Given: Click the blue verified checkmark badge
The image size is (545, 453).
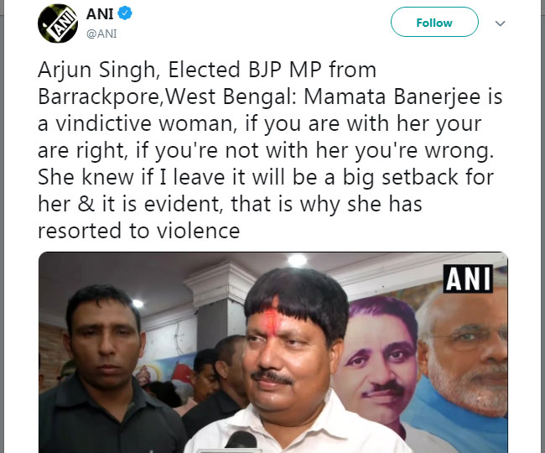Looking at the screenshot, I should point(125,13).
